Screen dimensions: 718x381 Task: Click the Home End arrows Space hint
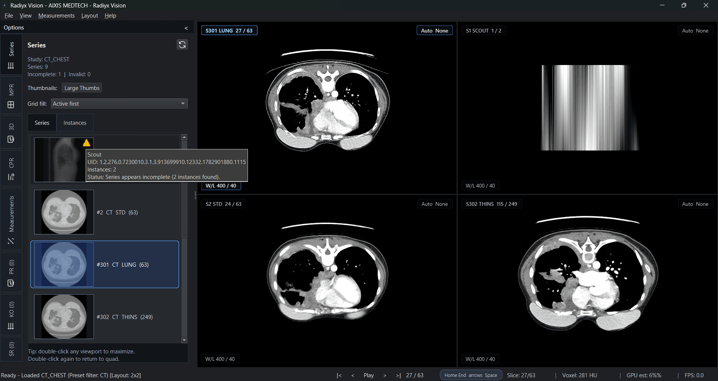471,375
